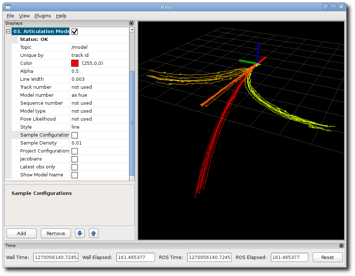Toggle the Show Model Name checkbox
Image resolution: width=355 pixels, height=276 pixels.
point(75,175)
